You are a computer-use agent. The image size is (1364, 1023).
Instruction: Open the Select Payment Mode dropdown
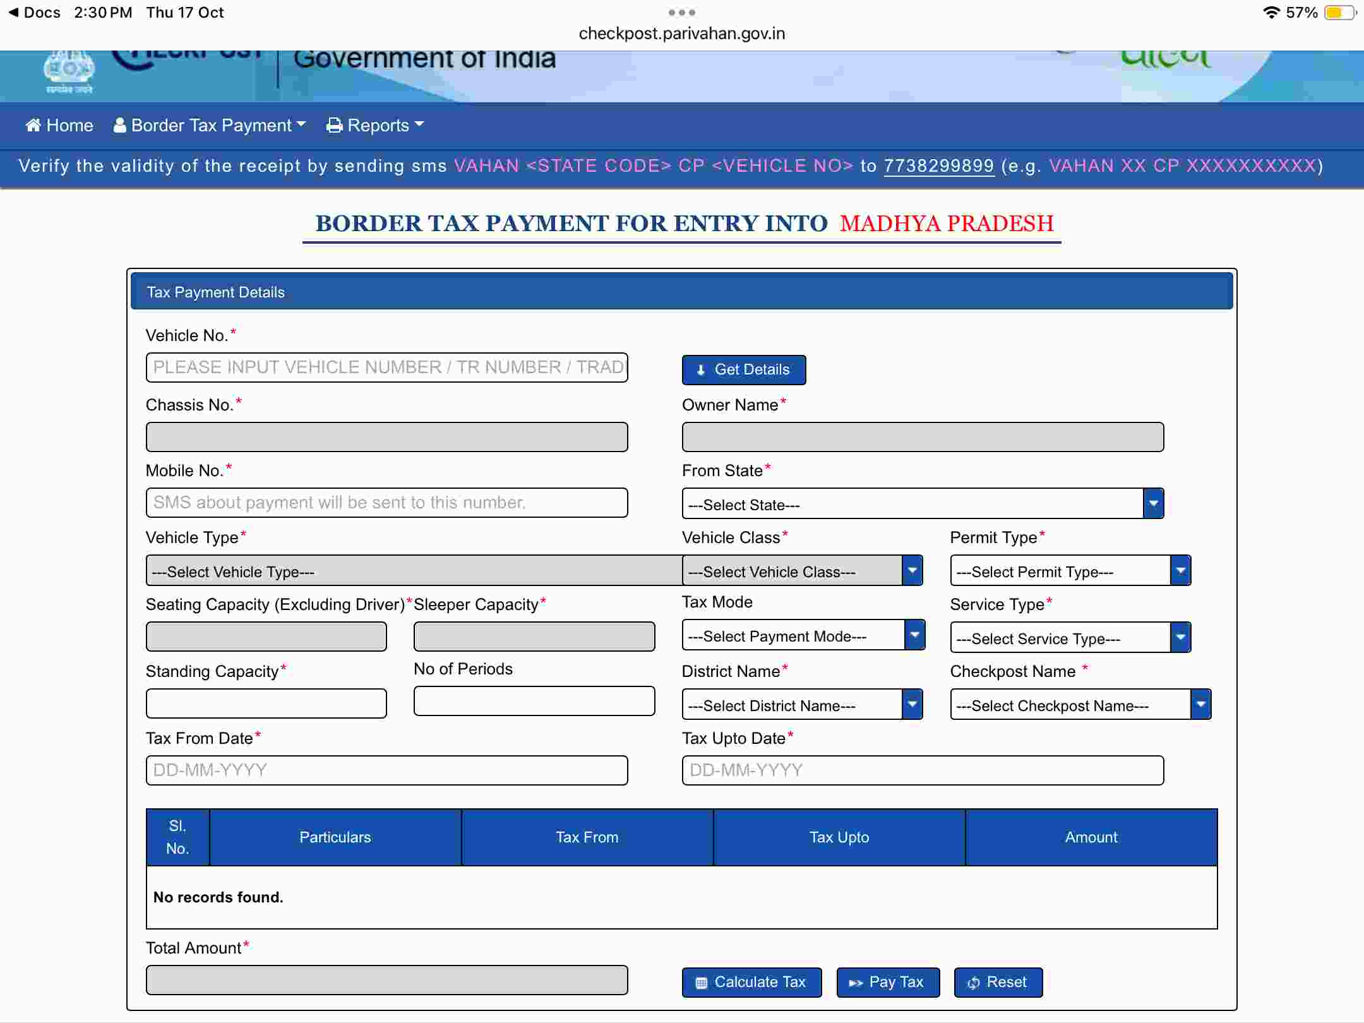(x=803, y=635)
